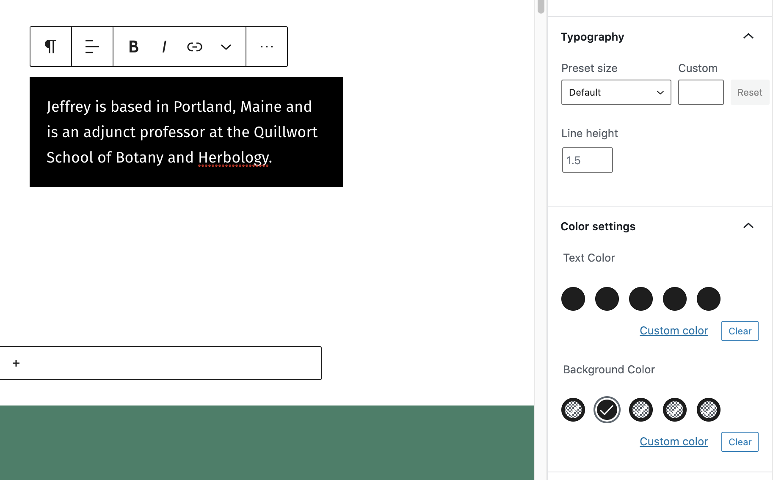Click the add block plus icon
The width and height of the screenshot is (773, 480).
[17, 363]
